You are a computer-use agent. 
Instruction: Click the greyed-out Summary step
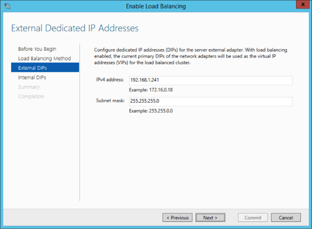pyautogui.click(x=29, y=87)
